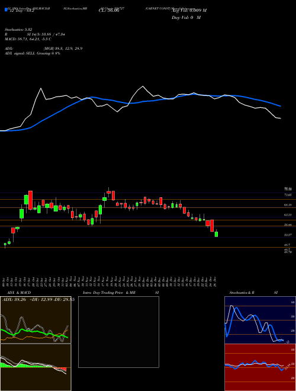Click the blue stochastics chart panel
Image resolution: width=296 pixels, height=391 pixels.
[260, 320]
